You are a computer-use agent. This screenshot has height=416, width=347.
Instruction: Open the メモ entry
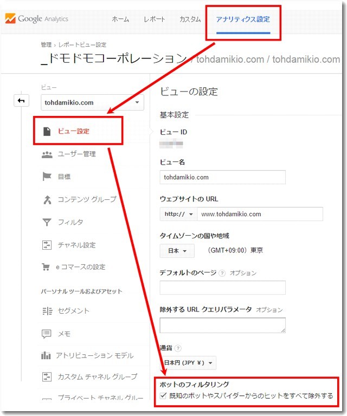coord(65,334)
